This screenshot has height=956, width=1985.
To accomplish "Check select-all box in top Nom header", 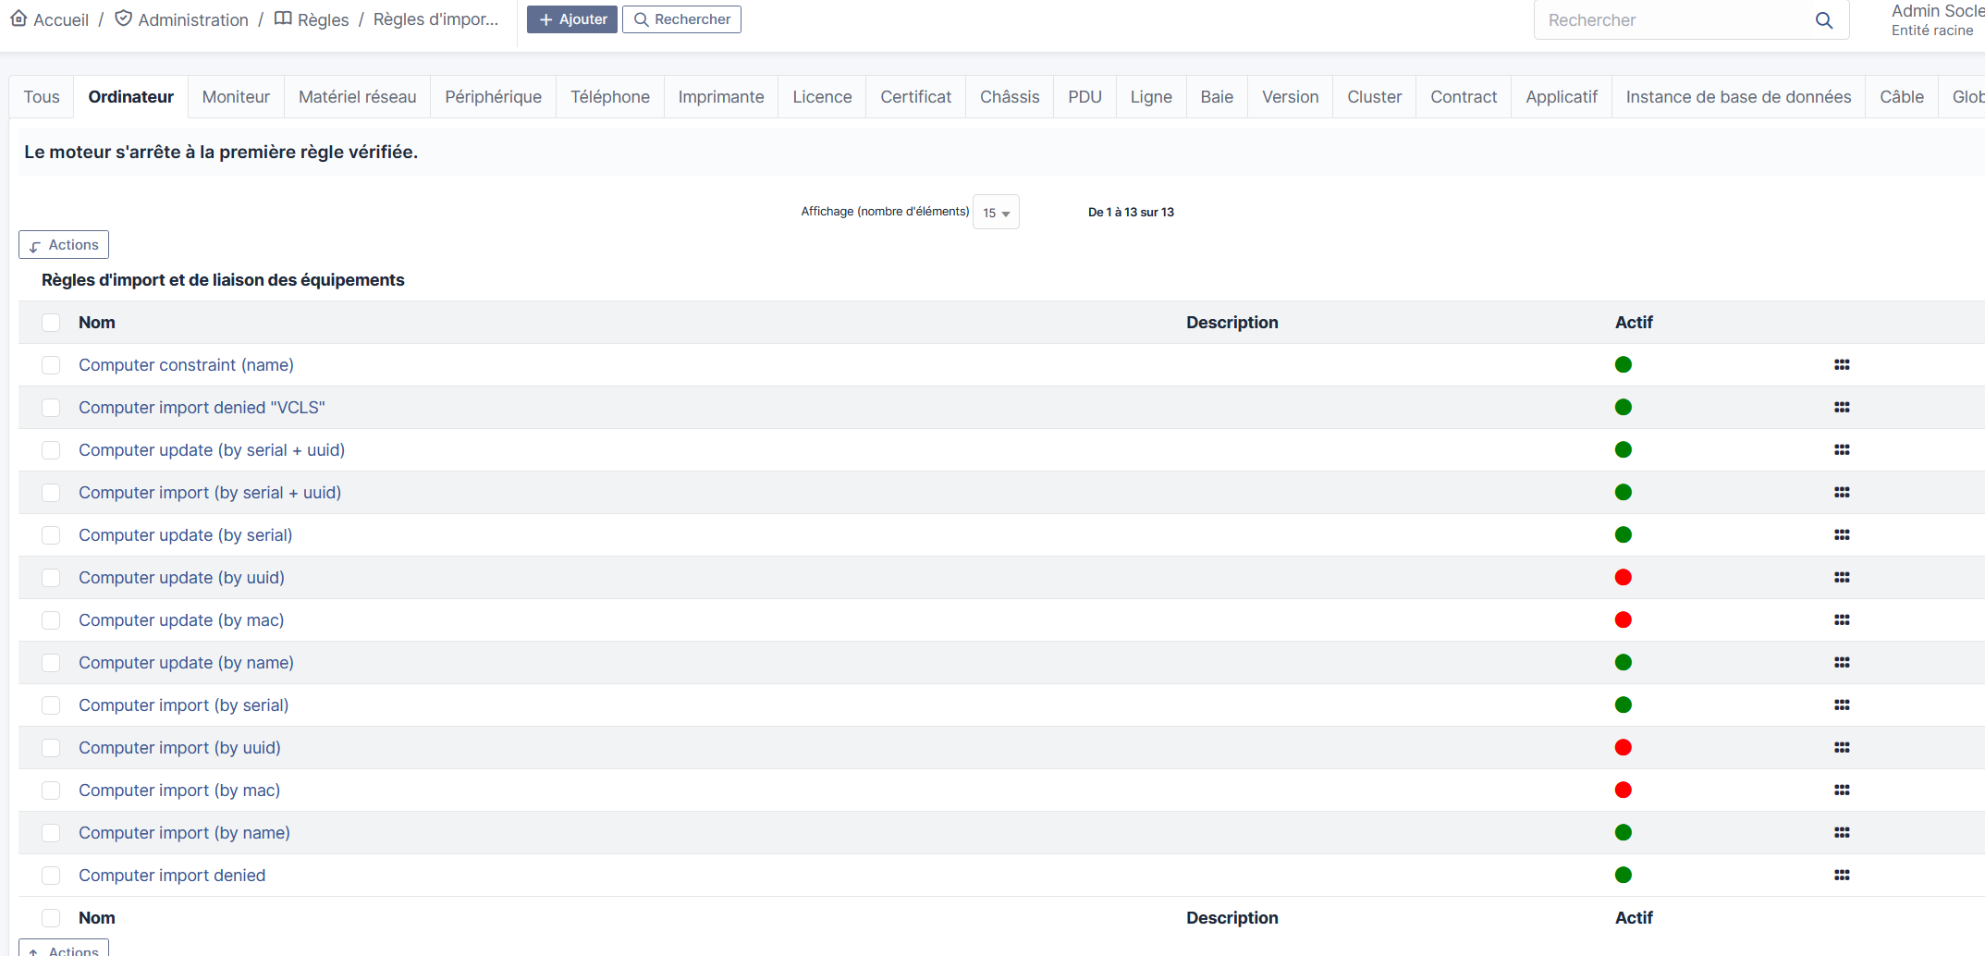I will tap(51, 323).
